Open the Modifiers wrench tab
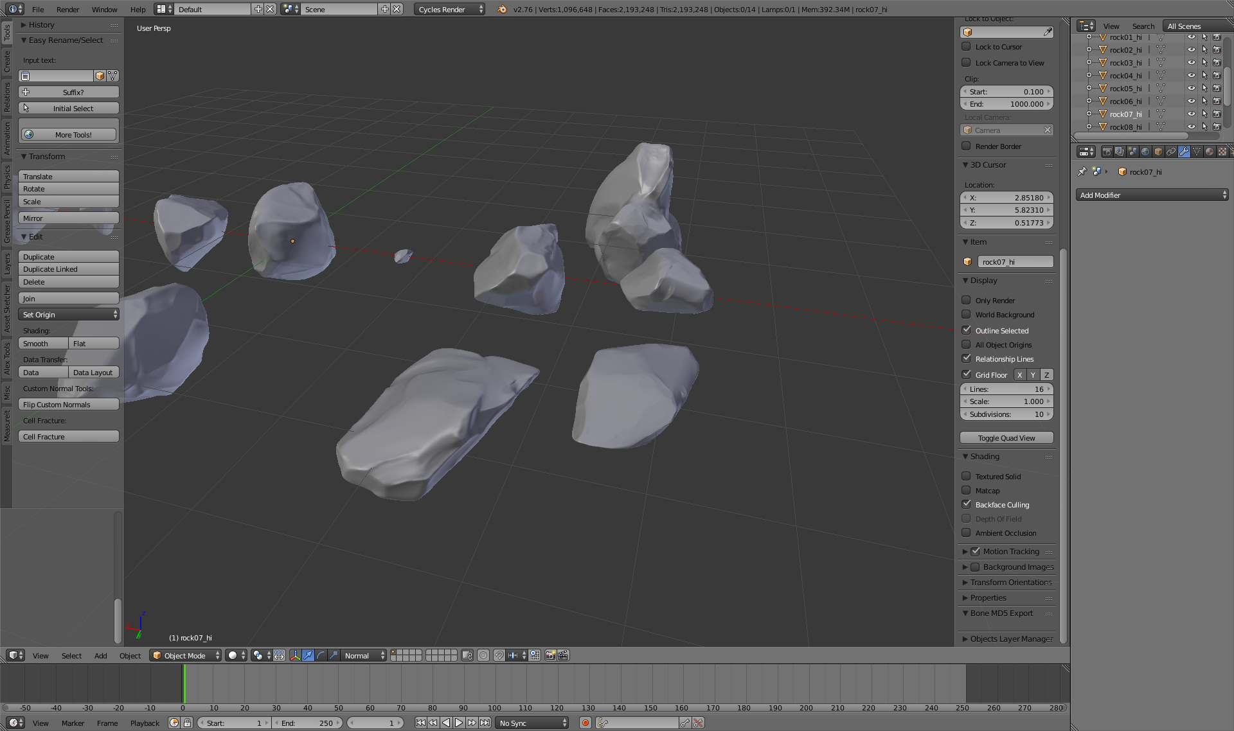The width and height of the screenshot is (1234, 731). pyautogui.click(x=1184, y=152)
